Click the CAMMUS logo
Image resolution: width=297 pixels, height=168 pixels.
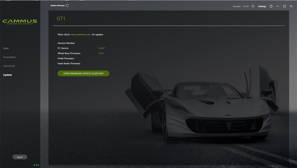click(x=20, y=21)
